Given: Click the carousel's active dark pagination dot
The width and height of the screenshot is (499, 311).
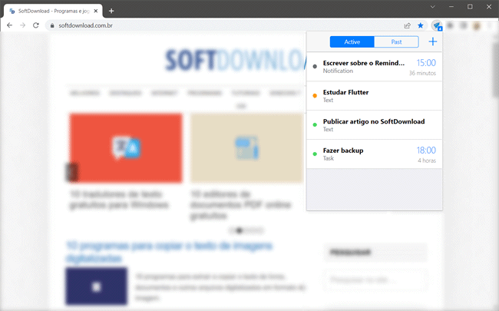Looking at the screenshot, I should tap(240, 230).
